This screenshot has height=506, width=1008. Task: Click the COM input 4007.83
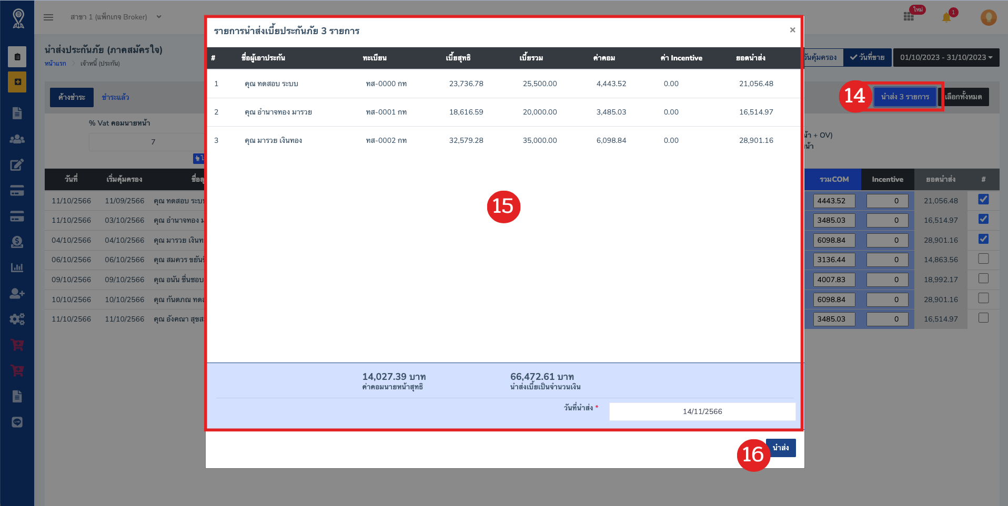pyautogui.click(x=834, y=280)
